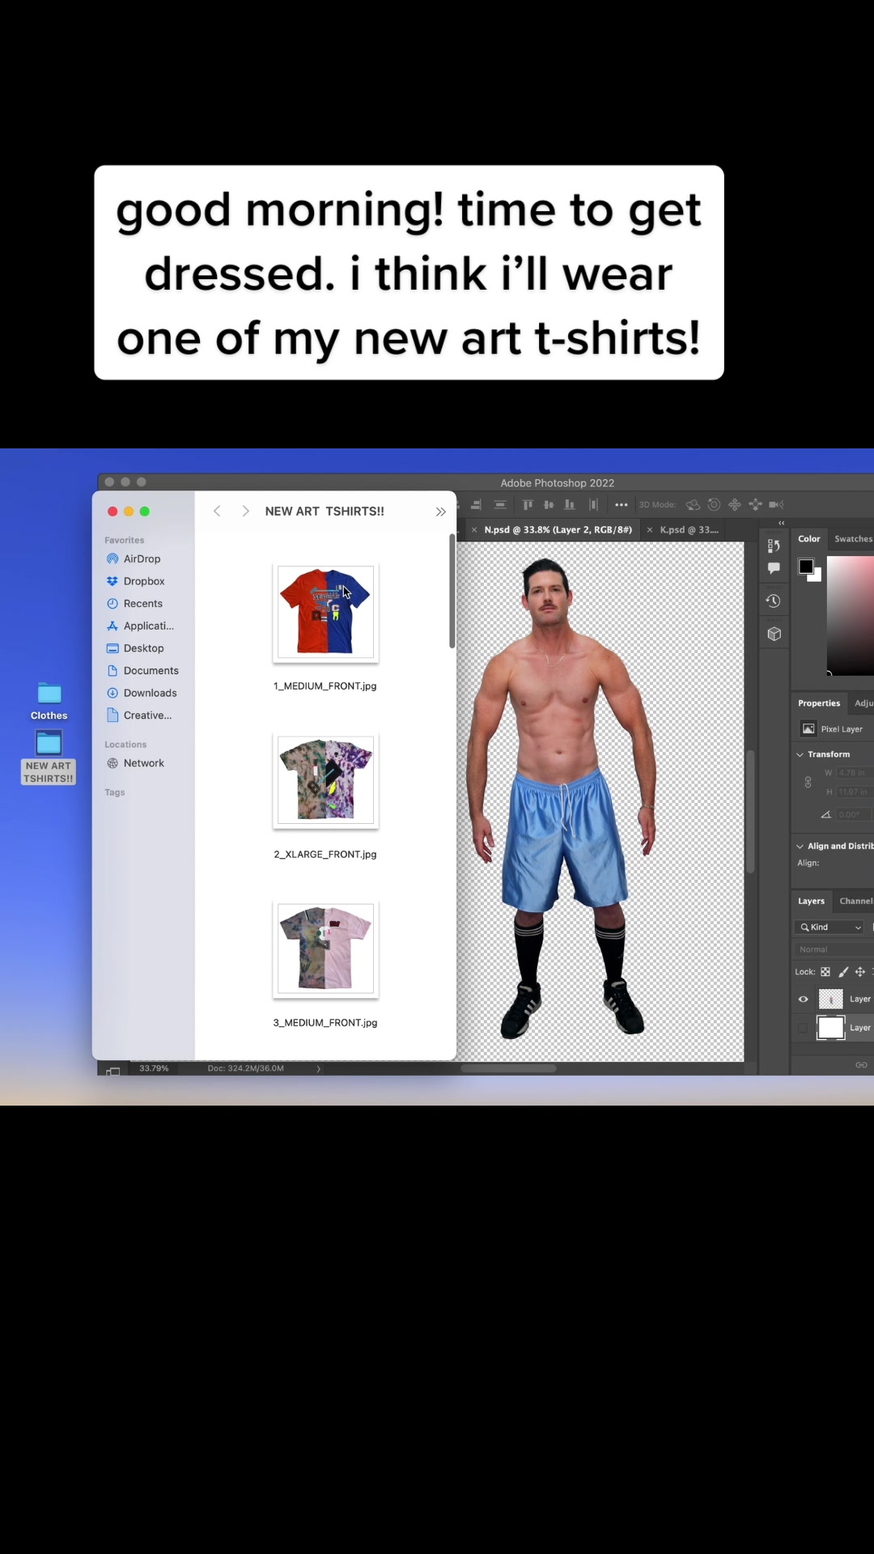Viewport: 874px width, 1554px height.
Task: Open Documents in Finder sidebar
Action: click(151, 671)
